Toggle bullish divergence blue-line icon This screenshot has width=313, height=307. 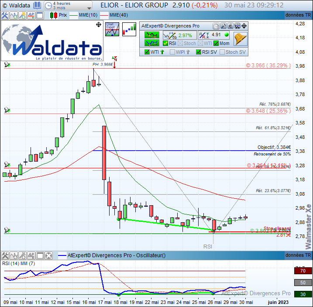pos(152,43)
